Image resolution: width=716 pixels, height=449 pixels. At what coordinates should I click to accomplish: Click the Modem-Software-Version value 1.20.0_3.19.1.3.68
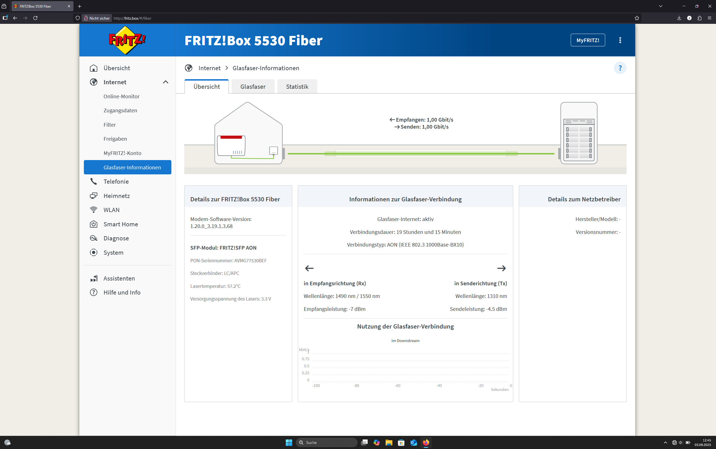click(x=211, y=226)
